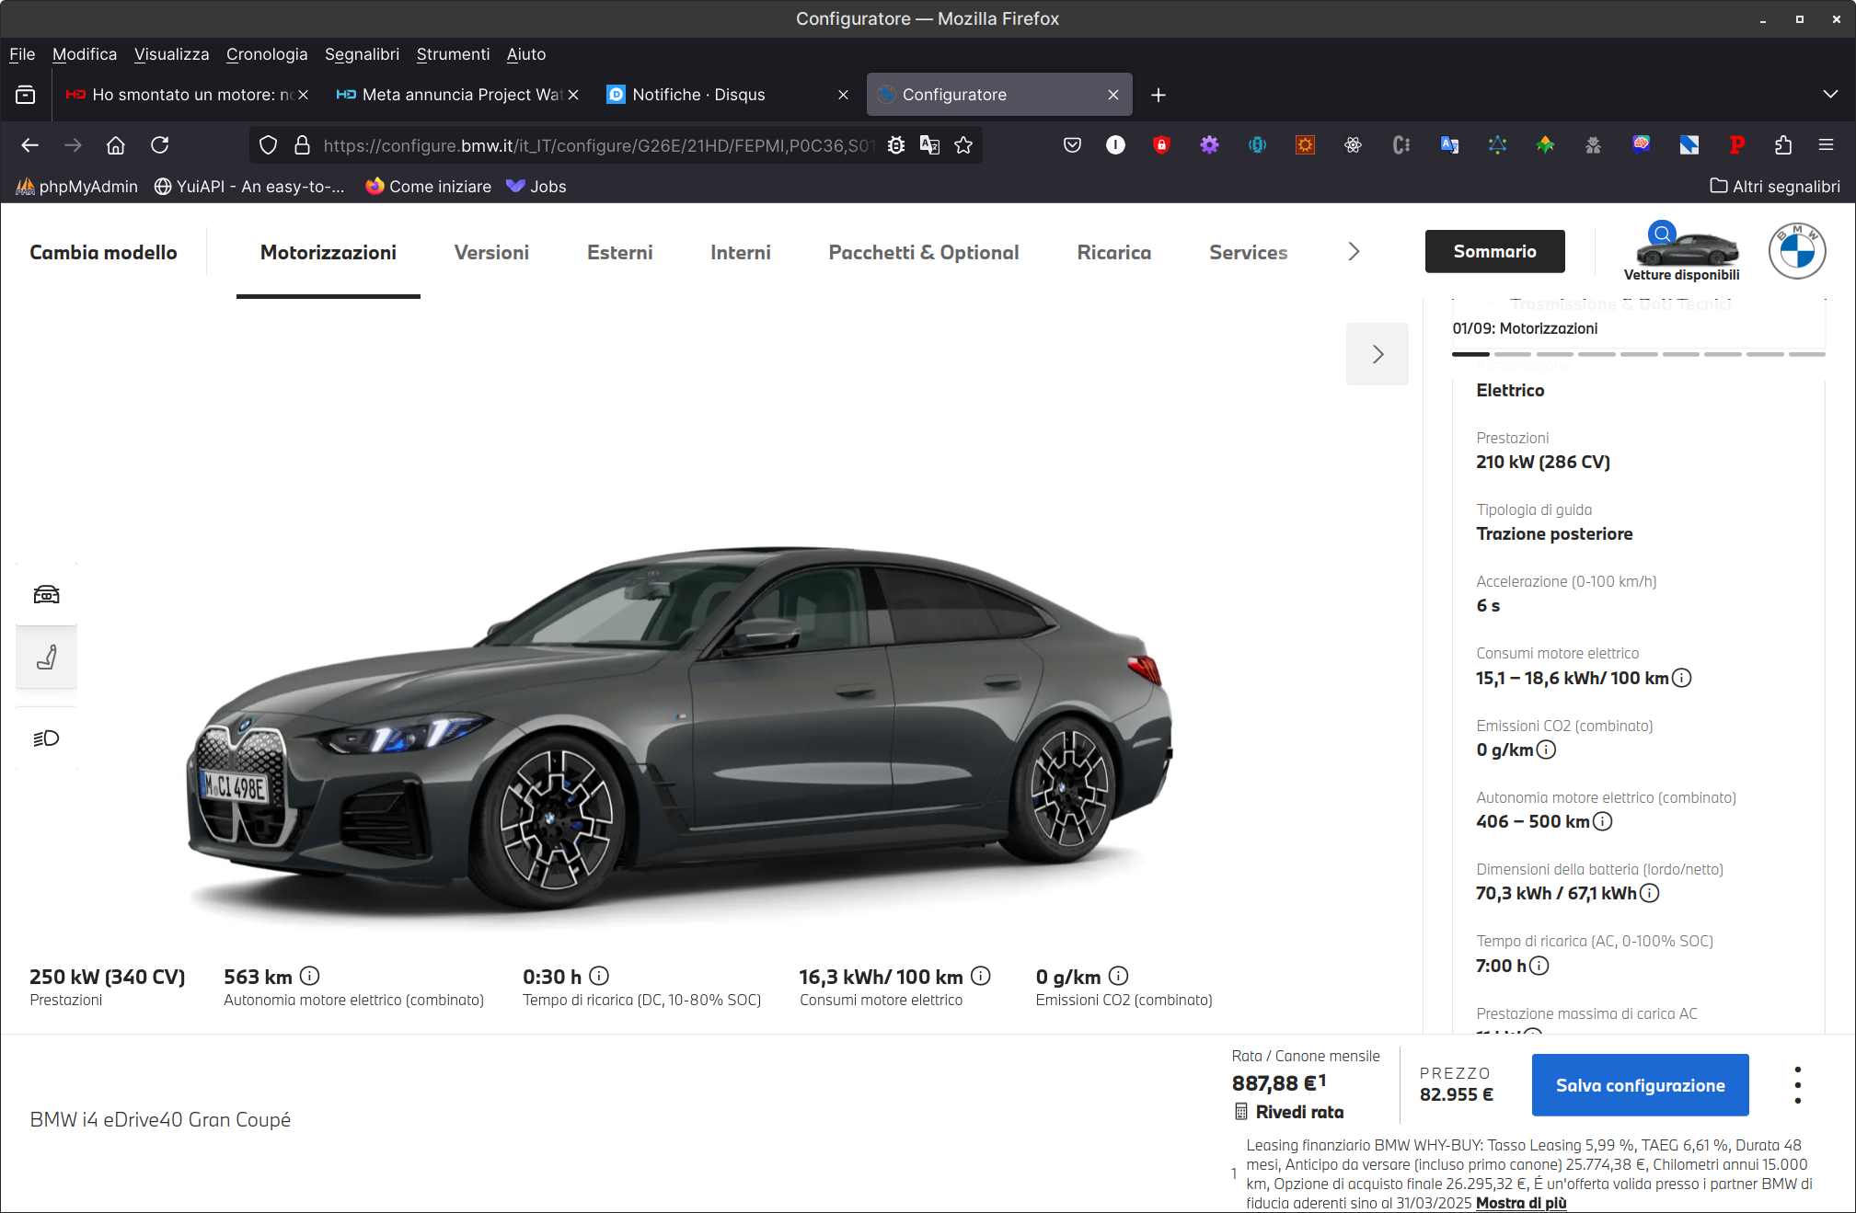
Task: Open the Strumenti menu
Action: point(453,54)
